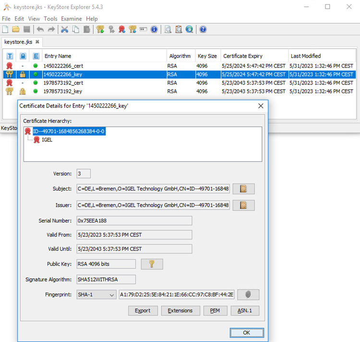Sort by the Certificate Expiry column header
Viewport: 360px width, 342px height.
(243, 56)
